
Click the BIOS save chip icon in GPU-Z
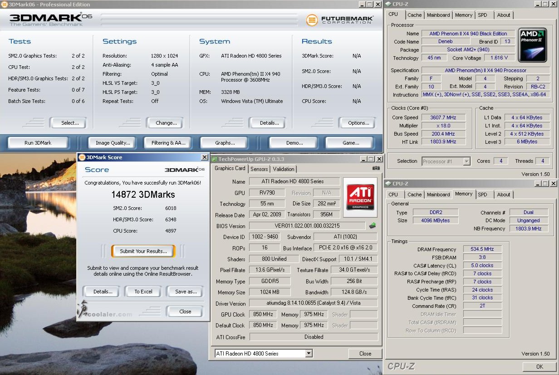coord(372,225)
